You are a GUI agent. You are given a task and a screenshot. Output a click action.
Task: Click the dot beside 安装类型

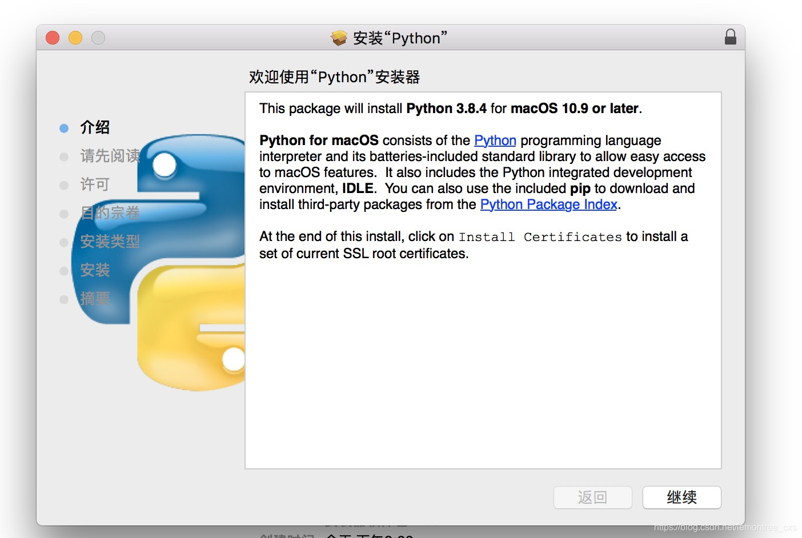click(63, 242)
